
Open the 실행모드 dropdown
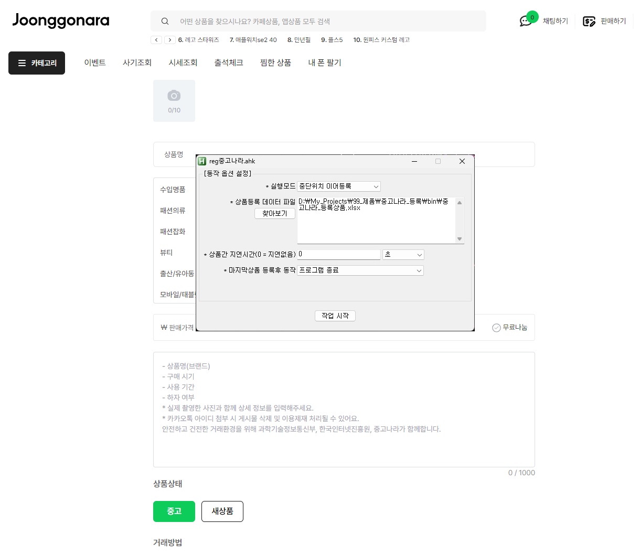(339, 186)
